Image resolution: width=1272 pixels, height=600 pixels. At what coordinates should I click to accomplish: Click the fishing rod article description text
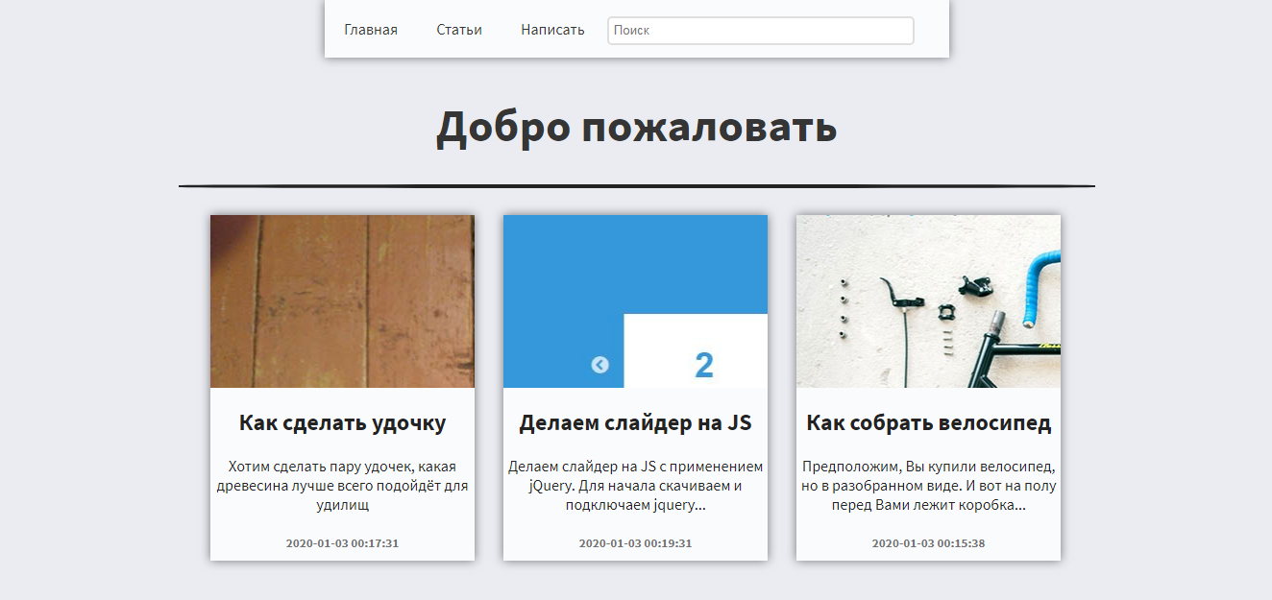[342, 486]
